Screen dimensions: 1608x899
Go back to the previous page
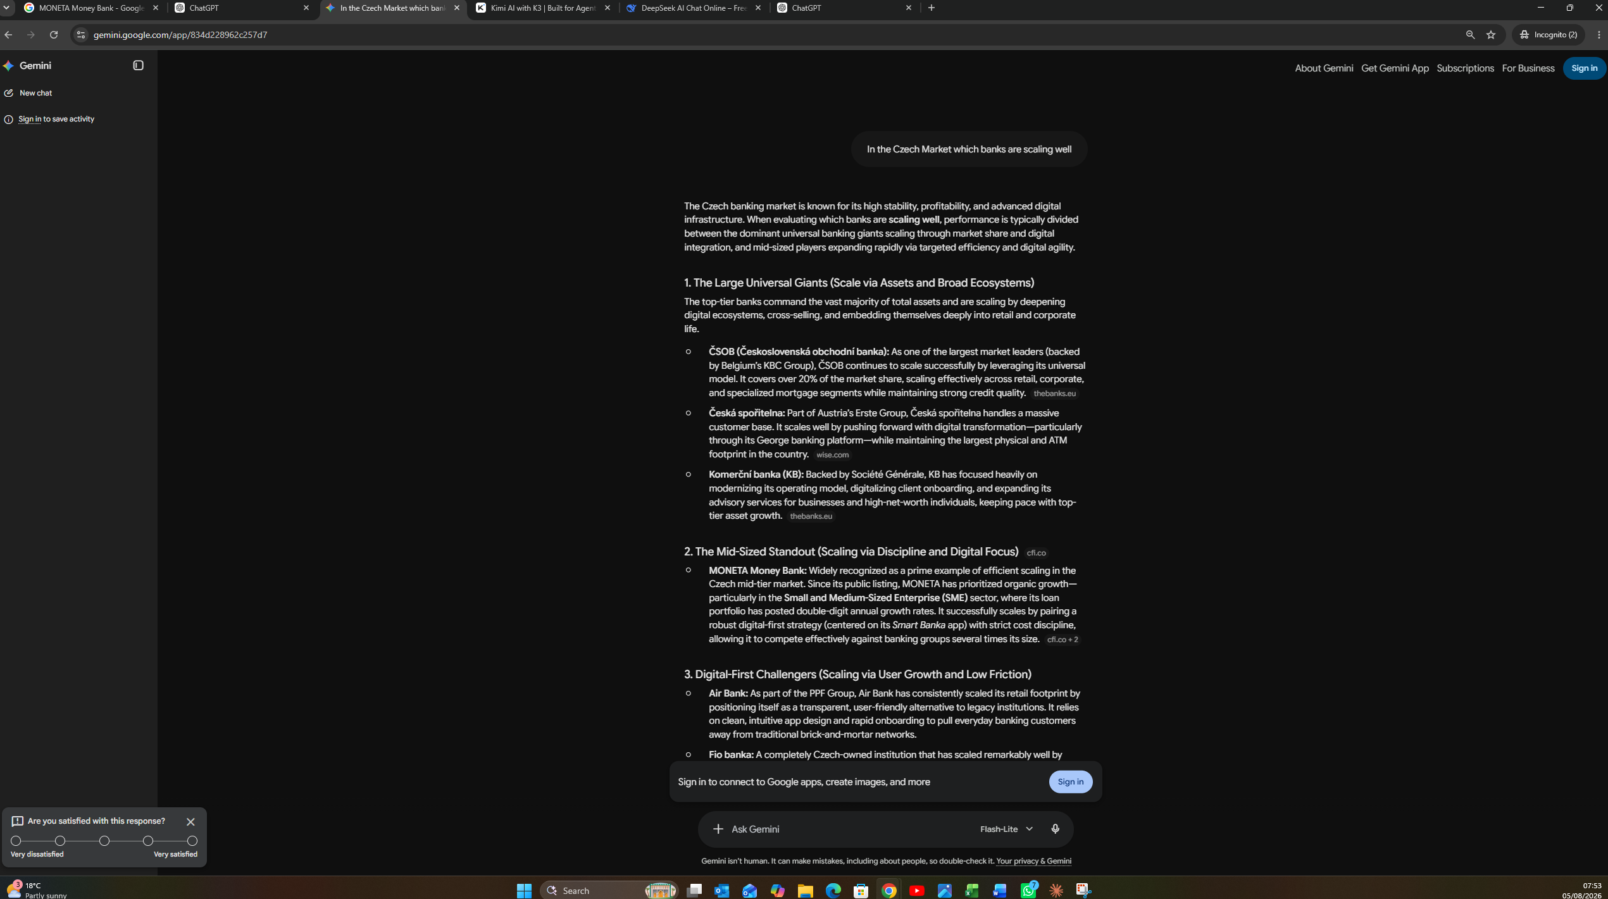coord(8,35)
